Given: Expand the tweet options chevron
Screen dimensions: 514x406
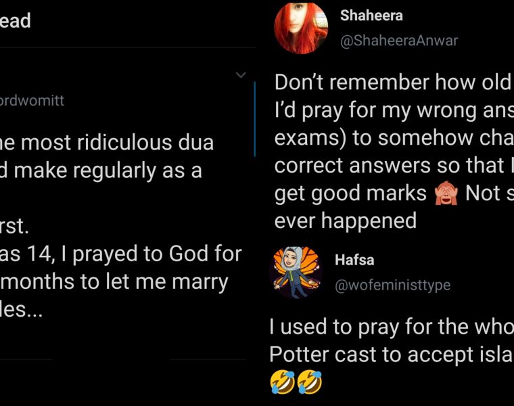Looking at the screenshot, I should (x=241, y=75).
